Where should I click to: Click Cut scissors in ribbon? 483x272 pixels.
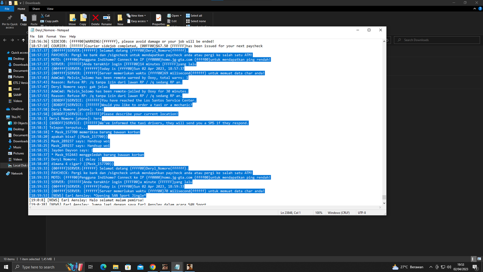click(45, 15)
